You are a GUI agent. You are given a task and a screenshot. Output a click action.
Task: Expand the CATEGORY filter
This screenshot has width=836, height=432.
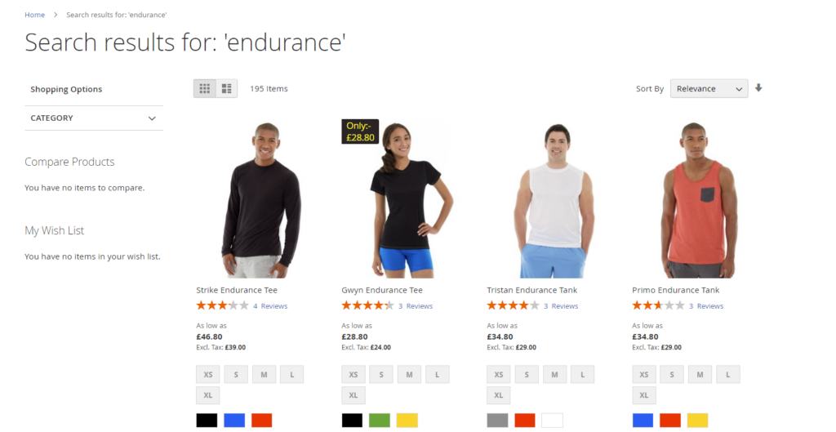point(94,118)
